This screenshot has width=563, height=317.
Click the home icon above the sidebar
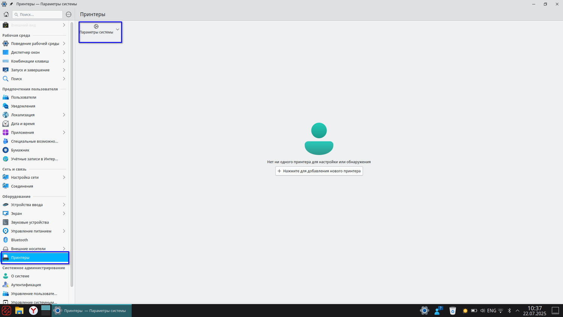(x=6, y=14)
